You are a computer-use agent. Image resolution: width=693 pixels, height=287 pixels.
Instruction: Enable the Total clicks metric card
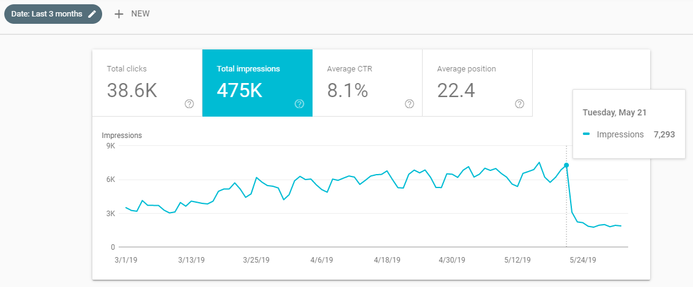tap(147, 83)
